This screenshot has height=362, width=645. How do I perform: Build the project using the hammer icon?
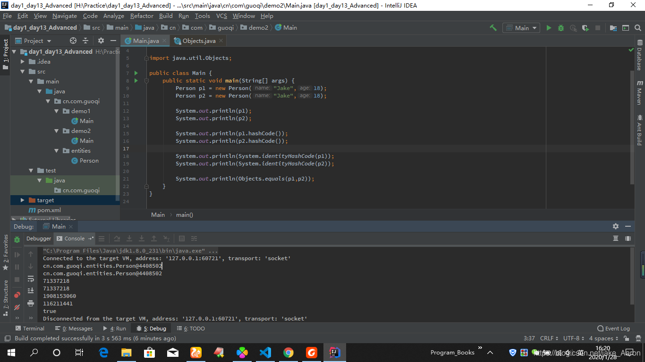tap(492, 28)
